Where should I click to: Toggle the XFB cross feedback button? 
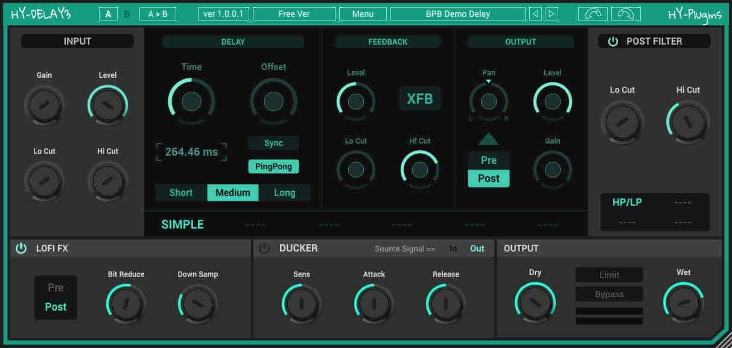click(x=420, y=99)
